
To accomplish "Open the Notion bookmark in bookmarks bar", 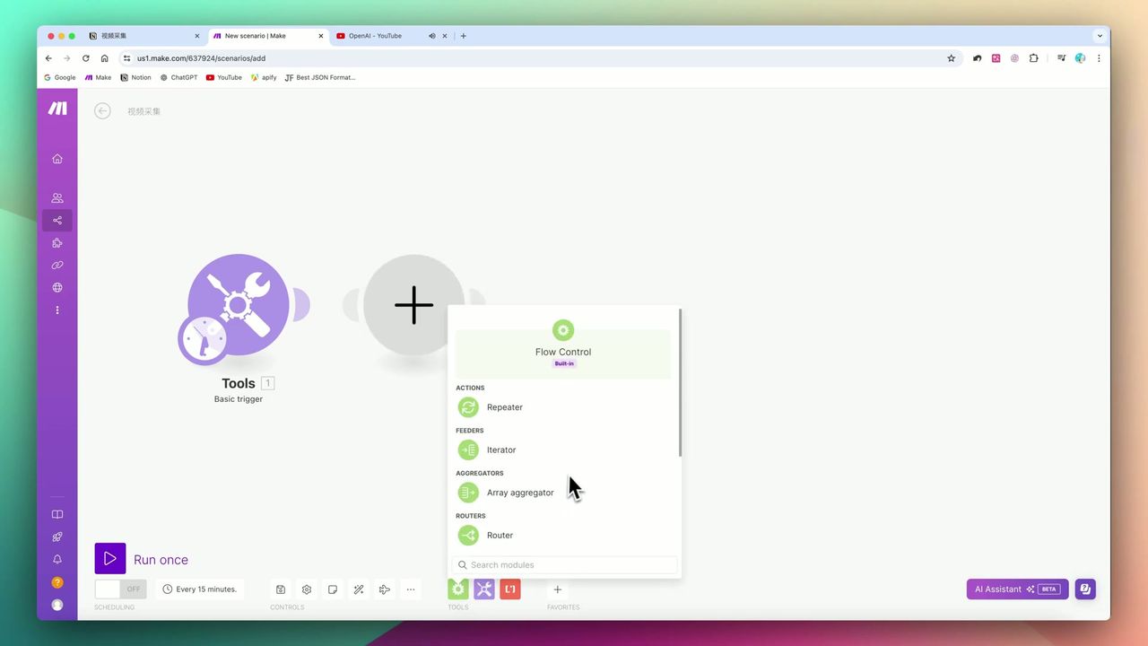I will click(135, 78).
